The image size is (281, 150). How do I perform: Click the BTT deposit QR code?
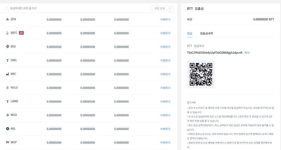pos(201,74)
